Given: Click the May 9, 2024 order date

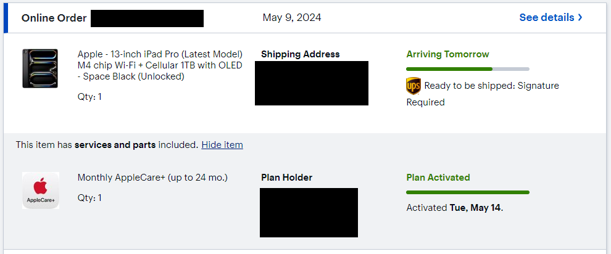Looking at the screenshot, I should click(291, 17).
